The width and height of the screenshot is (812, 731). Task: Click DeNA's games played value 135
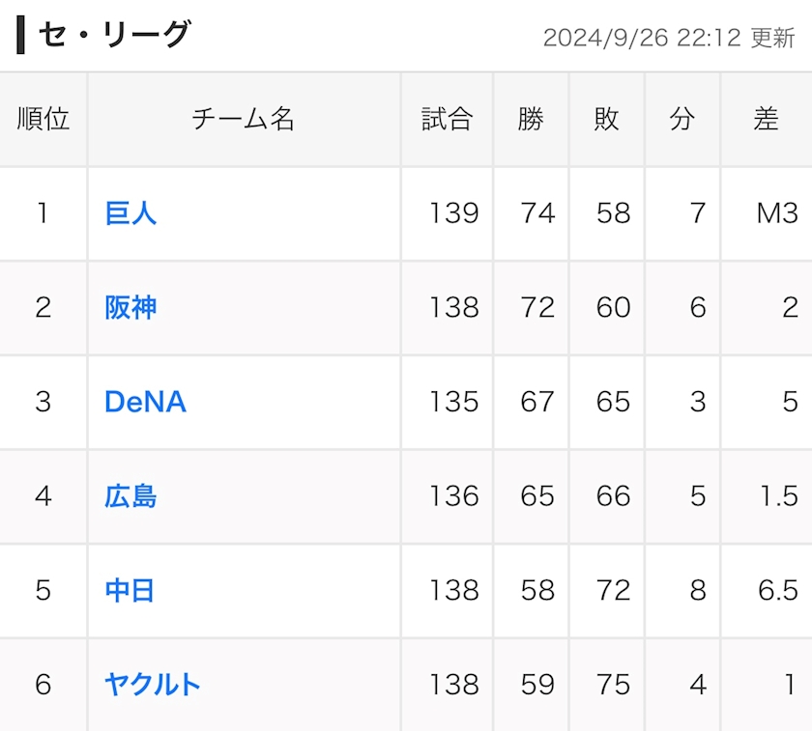pyautogui.click(x=453, y=402)
